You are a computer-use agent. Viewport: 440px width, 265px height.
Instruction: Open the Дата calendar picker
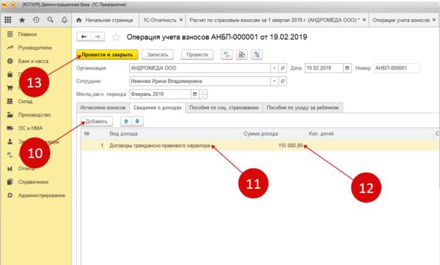348,68
